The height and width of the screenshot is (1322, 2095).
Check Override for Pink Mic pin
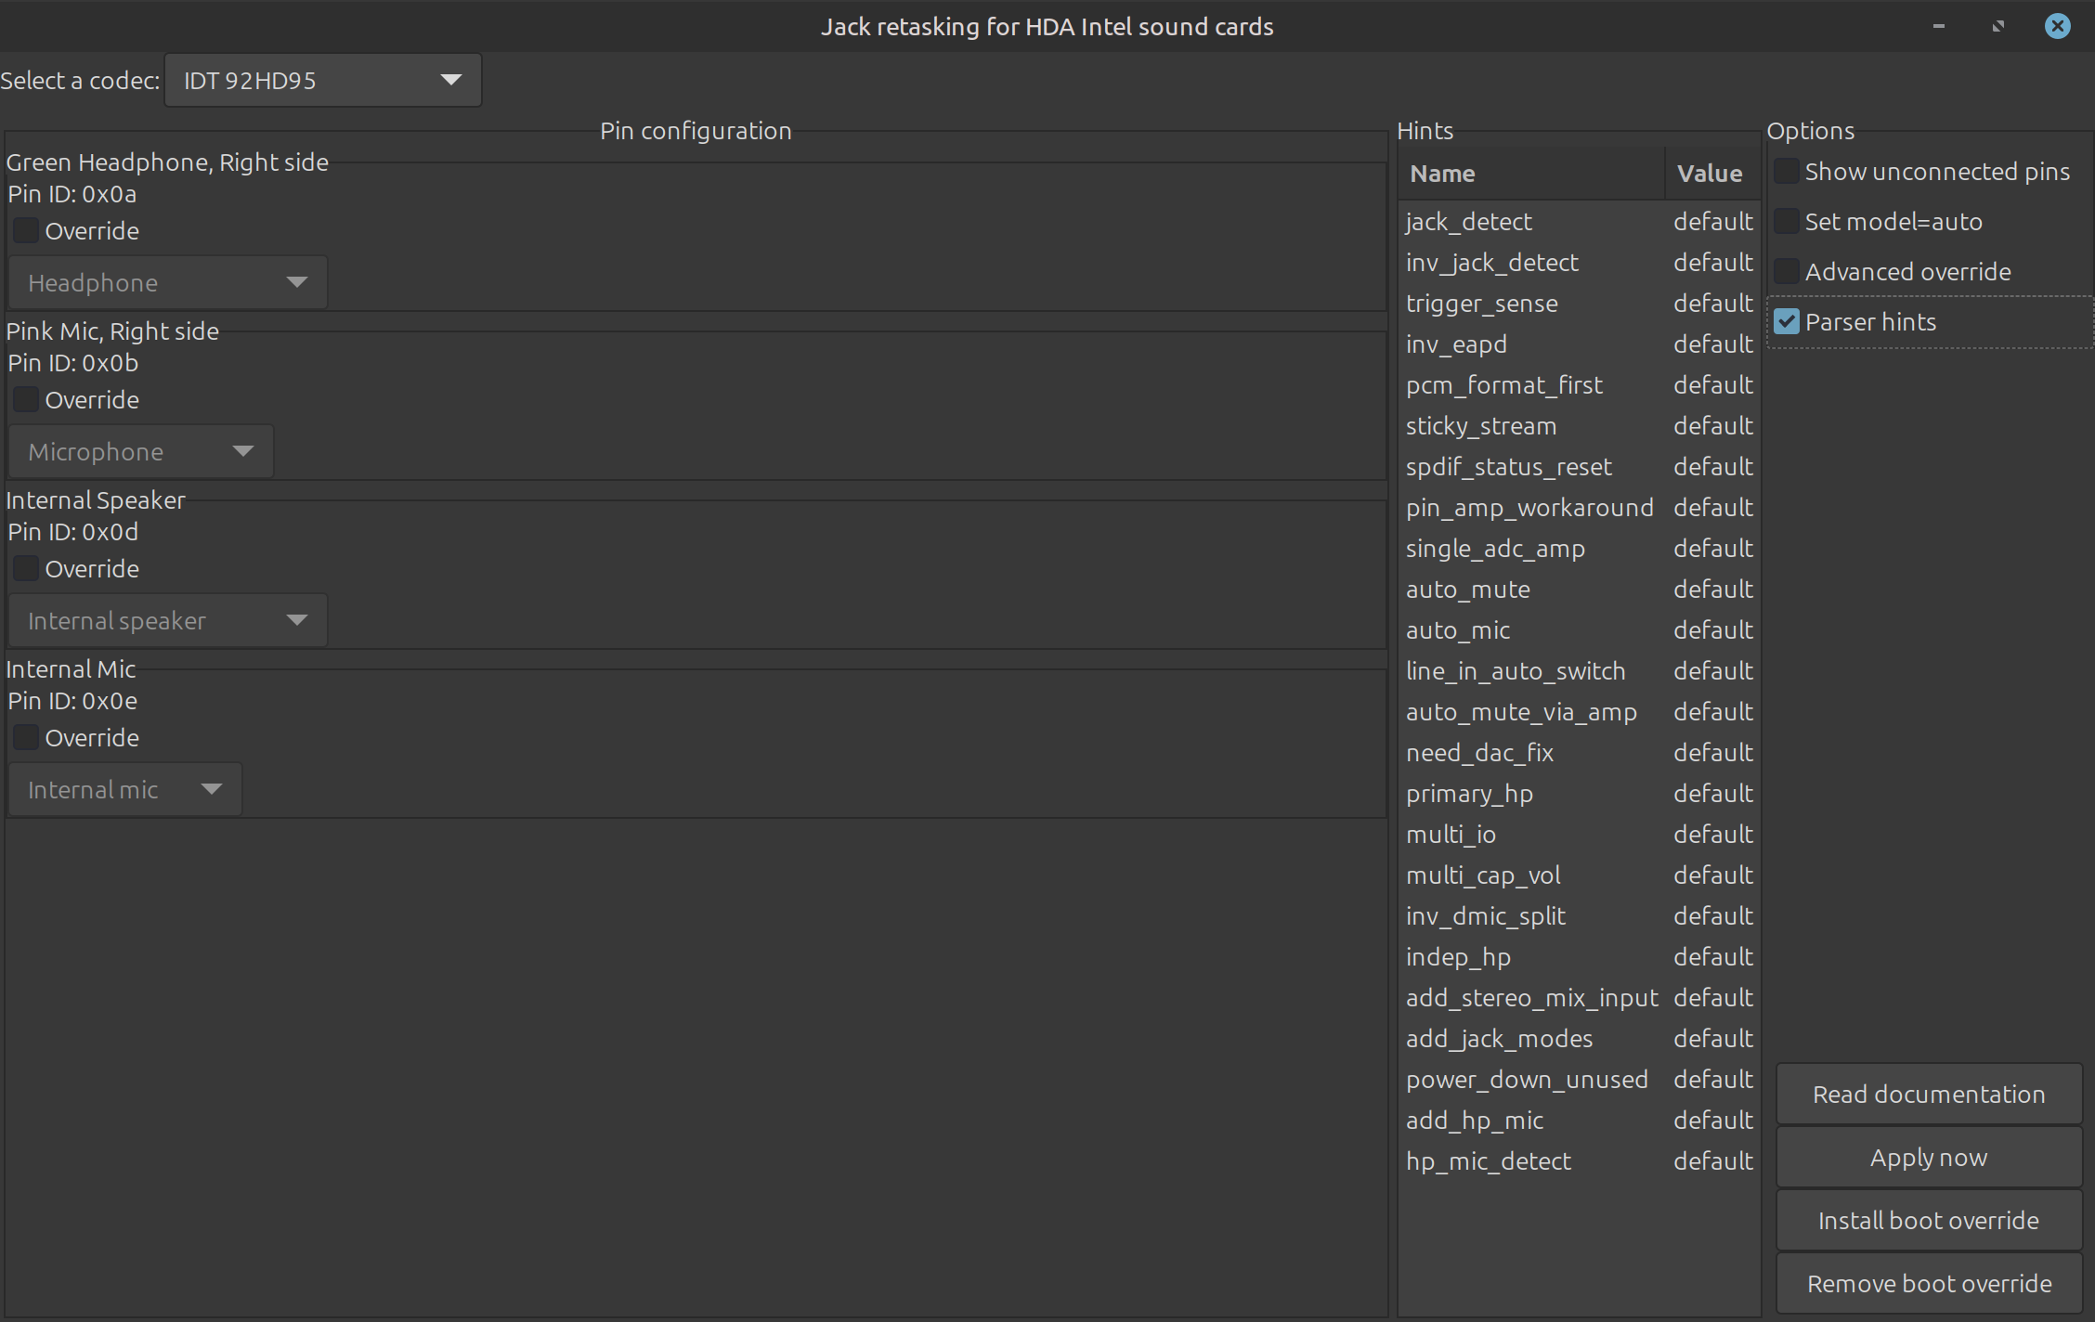[x=26, y=399]
